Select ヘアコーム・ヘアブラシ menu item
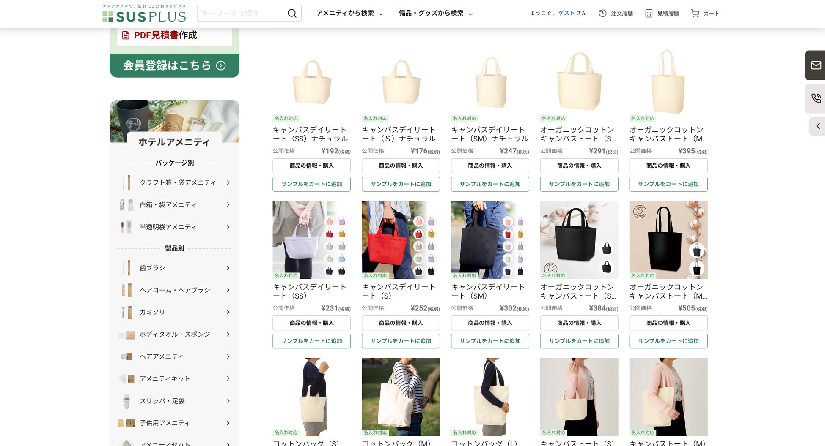825x446 pixels. pyautogui.click(x=175, y=290)
